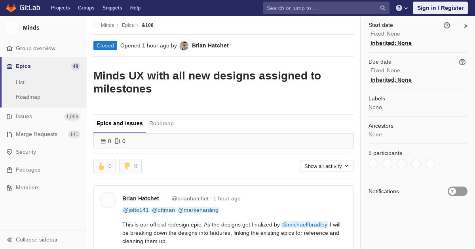
Task: Open Snippets in top navigation
Action: 112,8
